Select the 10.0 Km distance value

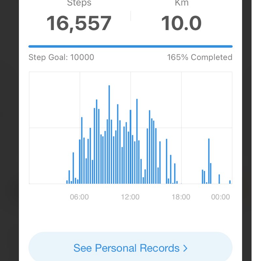coord(181,23)
